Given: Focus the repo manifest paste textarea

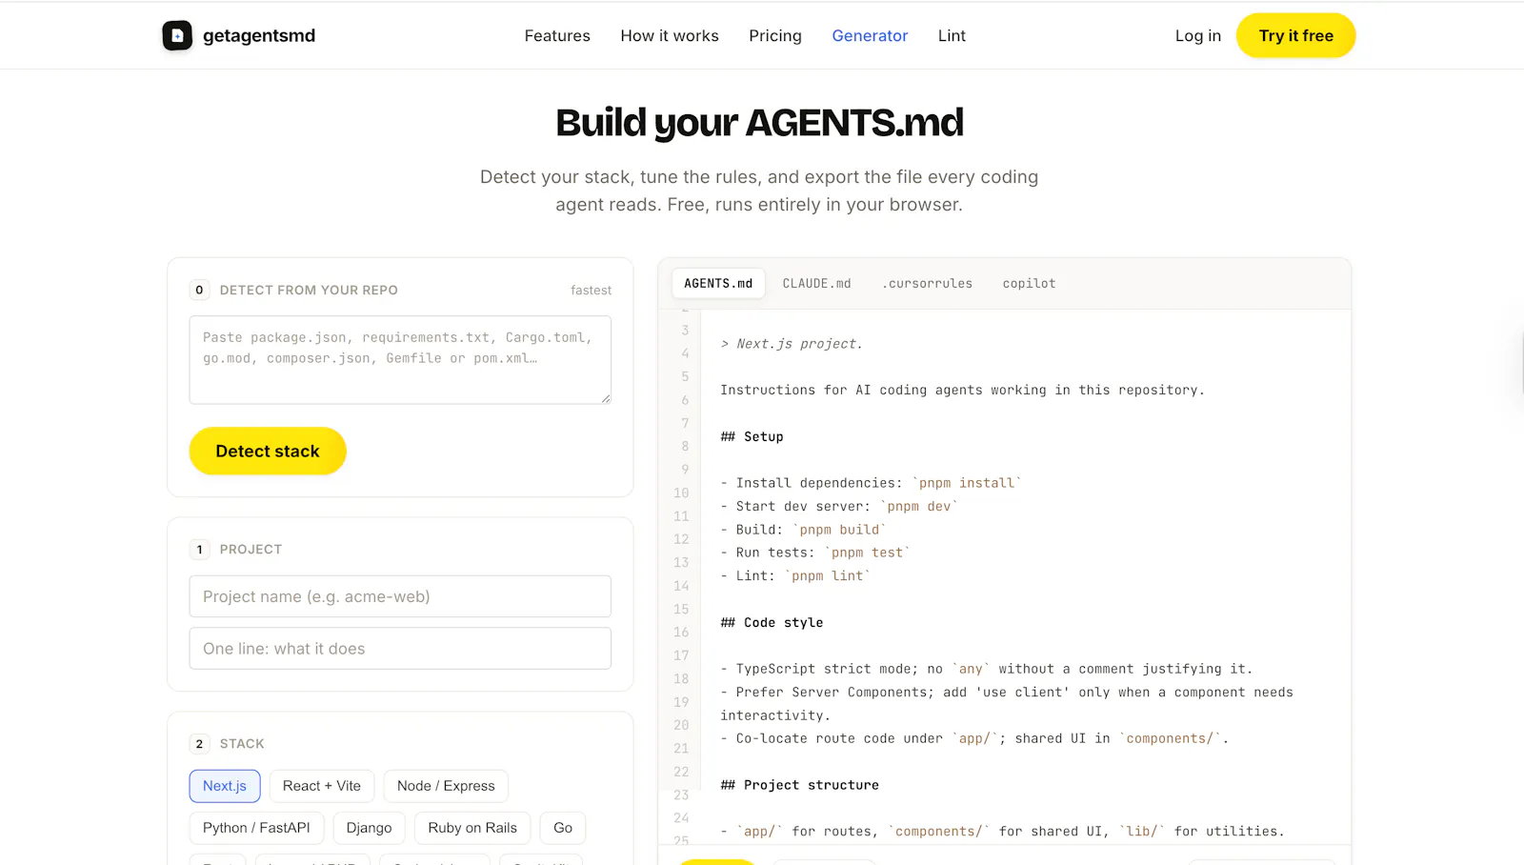Looking at the screenshot, I should [x=400, y=359].
